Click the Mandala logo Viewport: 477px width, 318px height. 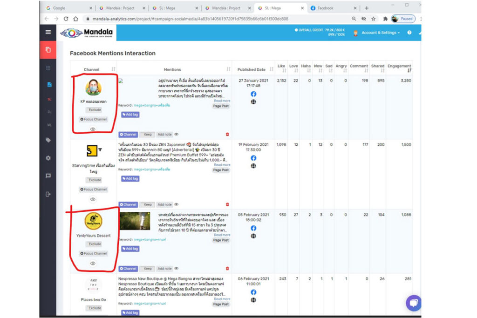(86, 33)
